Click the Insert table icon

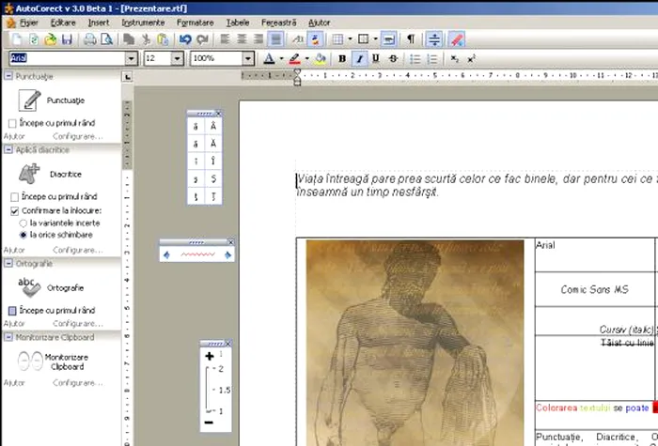tap(337, 39)
